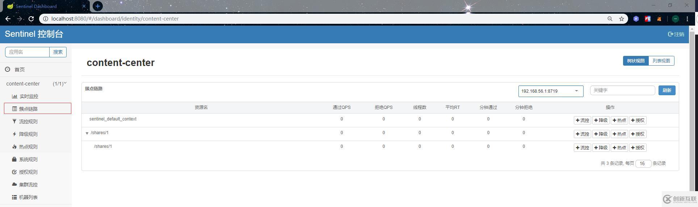The height and width of the screenshot is (207, 698).
Task: Click the browser back arrow
Action: point(8,19)
